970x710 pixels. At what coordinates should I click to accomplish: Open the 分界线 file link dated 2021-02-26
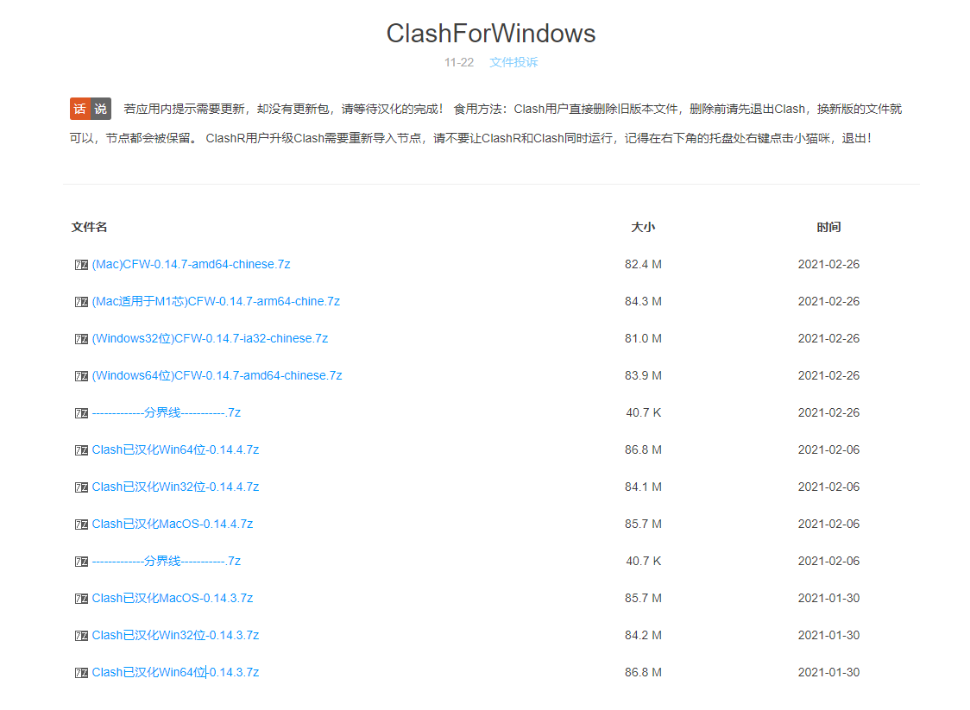coord(167,412)
